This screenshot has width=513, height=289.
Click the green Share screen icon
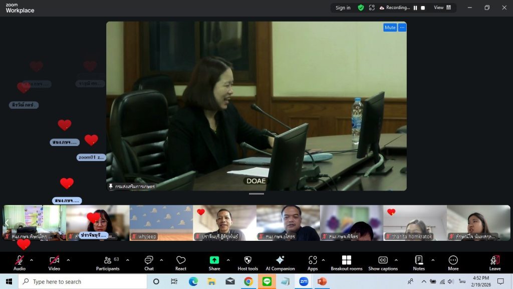pos(214,260)
